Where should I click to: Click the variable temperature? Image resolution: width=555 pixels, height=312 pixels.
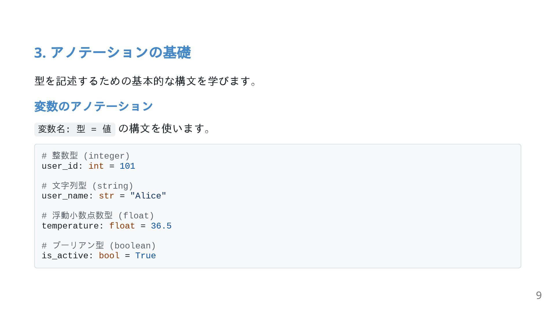(70, 226)
